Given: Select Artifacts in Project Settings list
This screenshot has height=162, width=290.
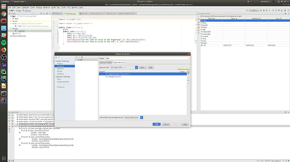Looking at the screenshot, I should tap(60, 74).
